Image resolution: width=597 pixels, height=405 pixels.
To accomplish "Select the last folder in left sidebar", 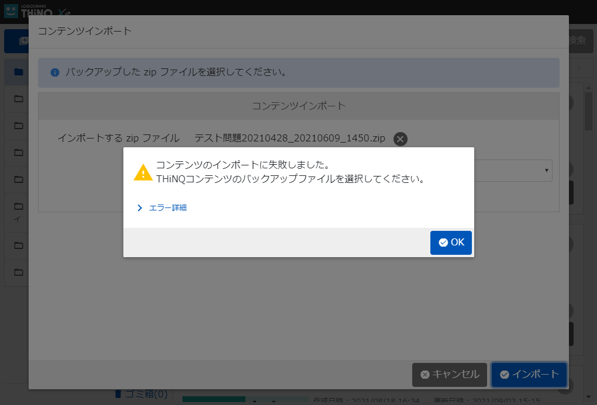I will (x=19, y=272).
